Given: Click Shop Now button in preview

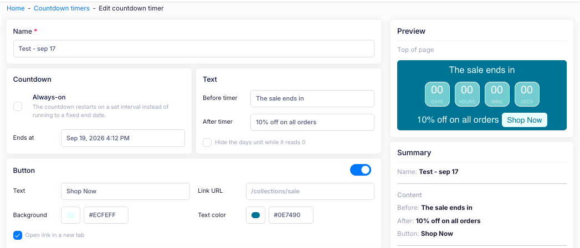Looking at the screenshot, I should pos(524,120).
